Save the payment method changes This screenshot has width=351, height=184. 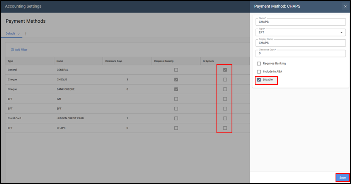pyautogui.click(x=342, y=177)
